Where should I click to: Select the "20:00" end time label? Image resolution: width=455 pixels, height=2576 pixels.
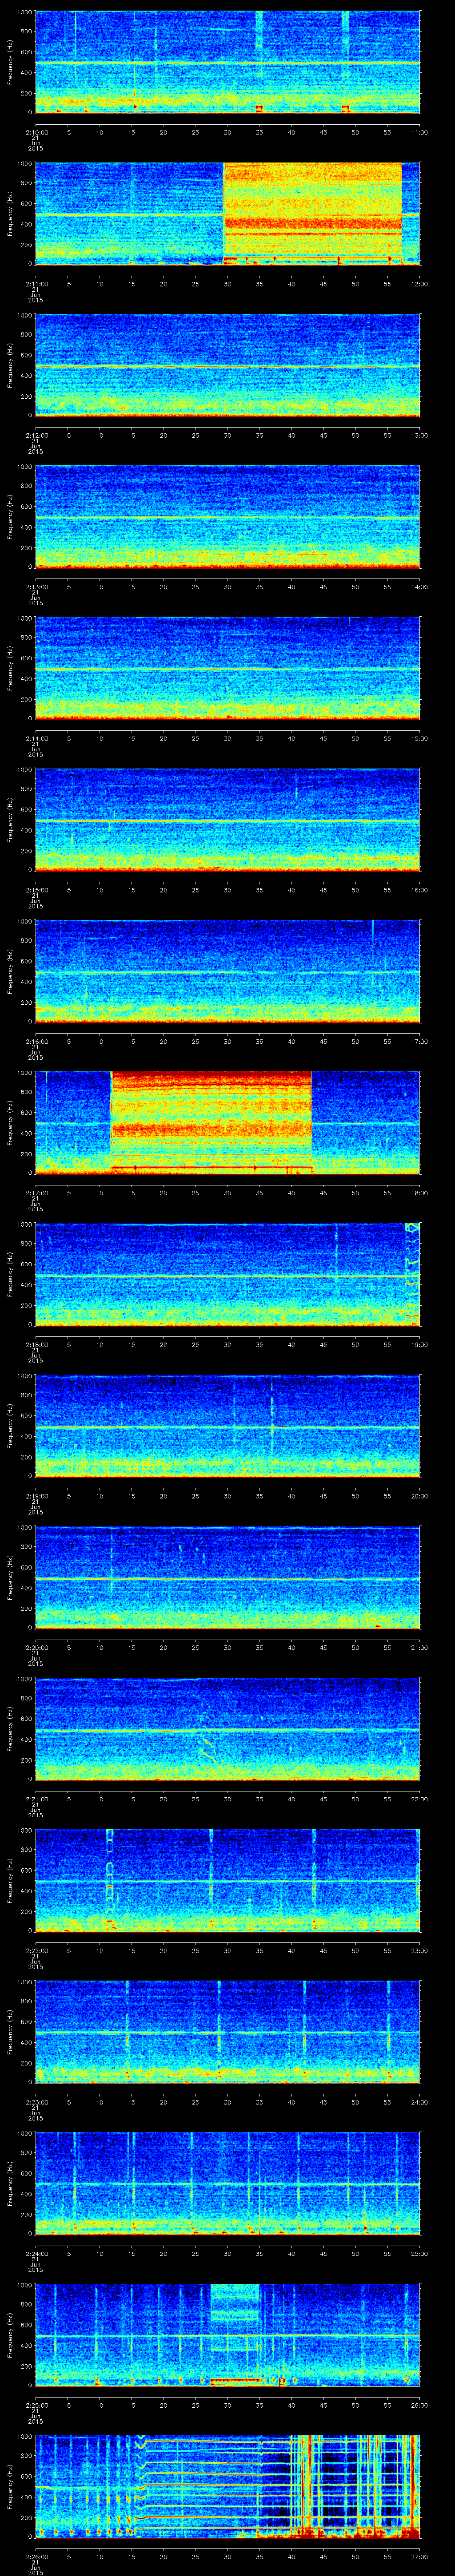coord(420,1495)
